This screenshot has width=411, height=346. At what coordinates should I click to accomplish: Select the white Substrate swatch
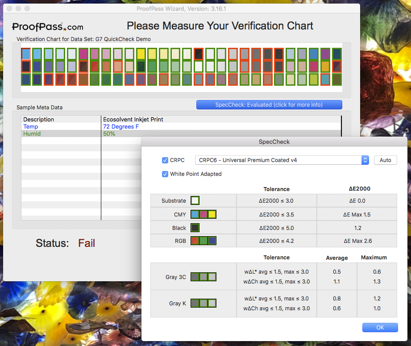coord(195,200)
